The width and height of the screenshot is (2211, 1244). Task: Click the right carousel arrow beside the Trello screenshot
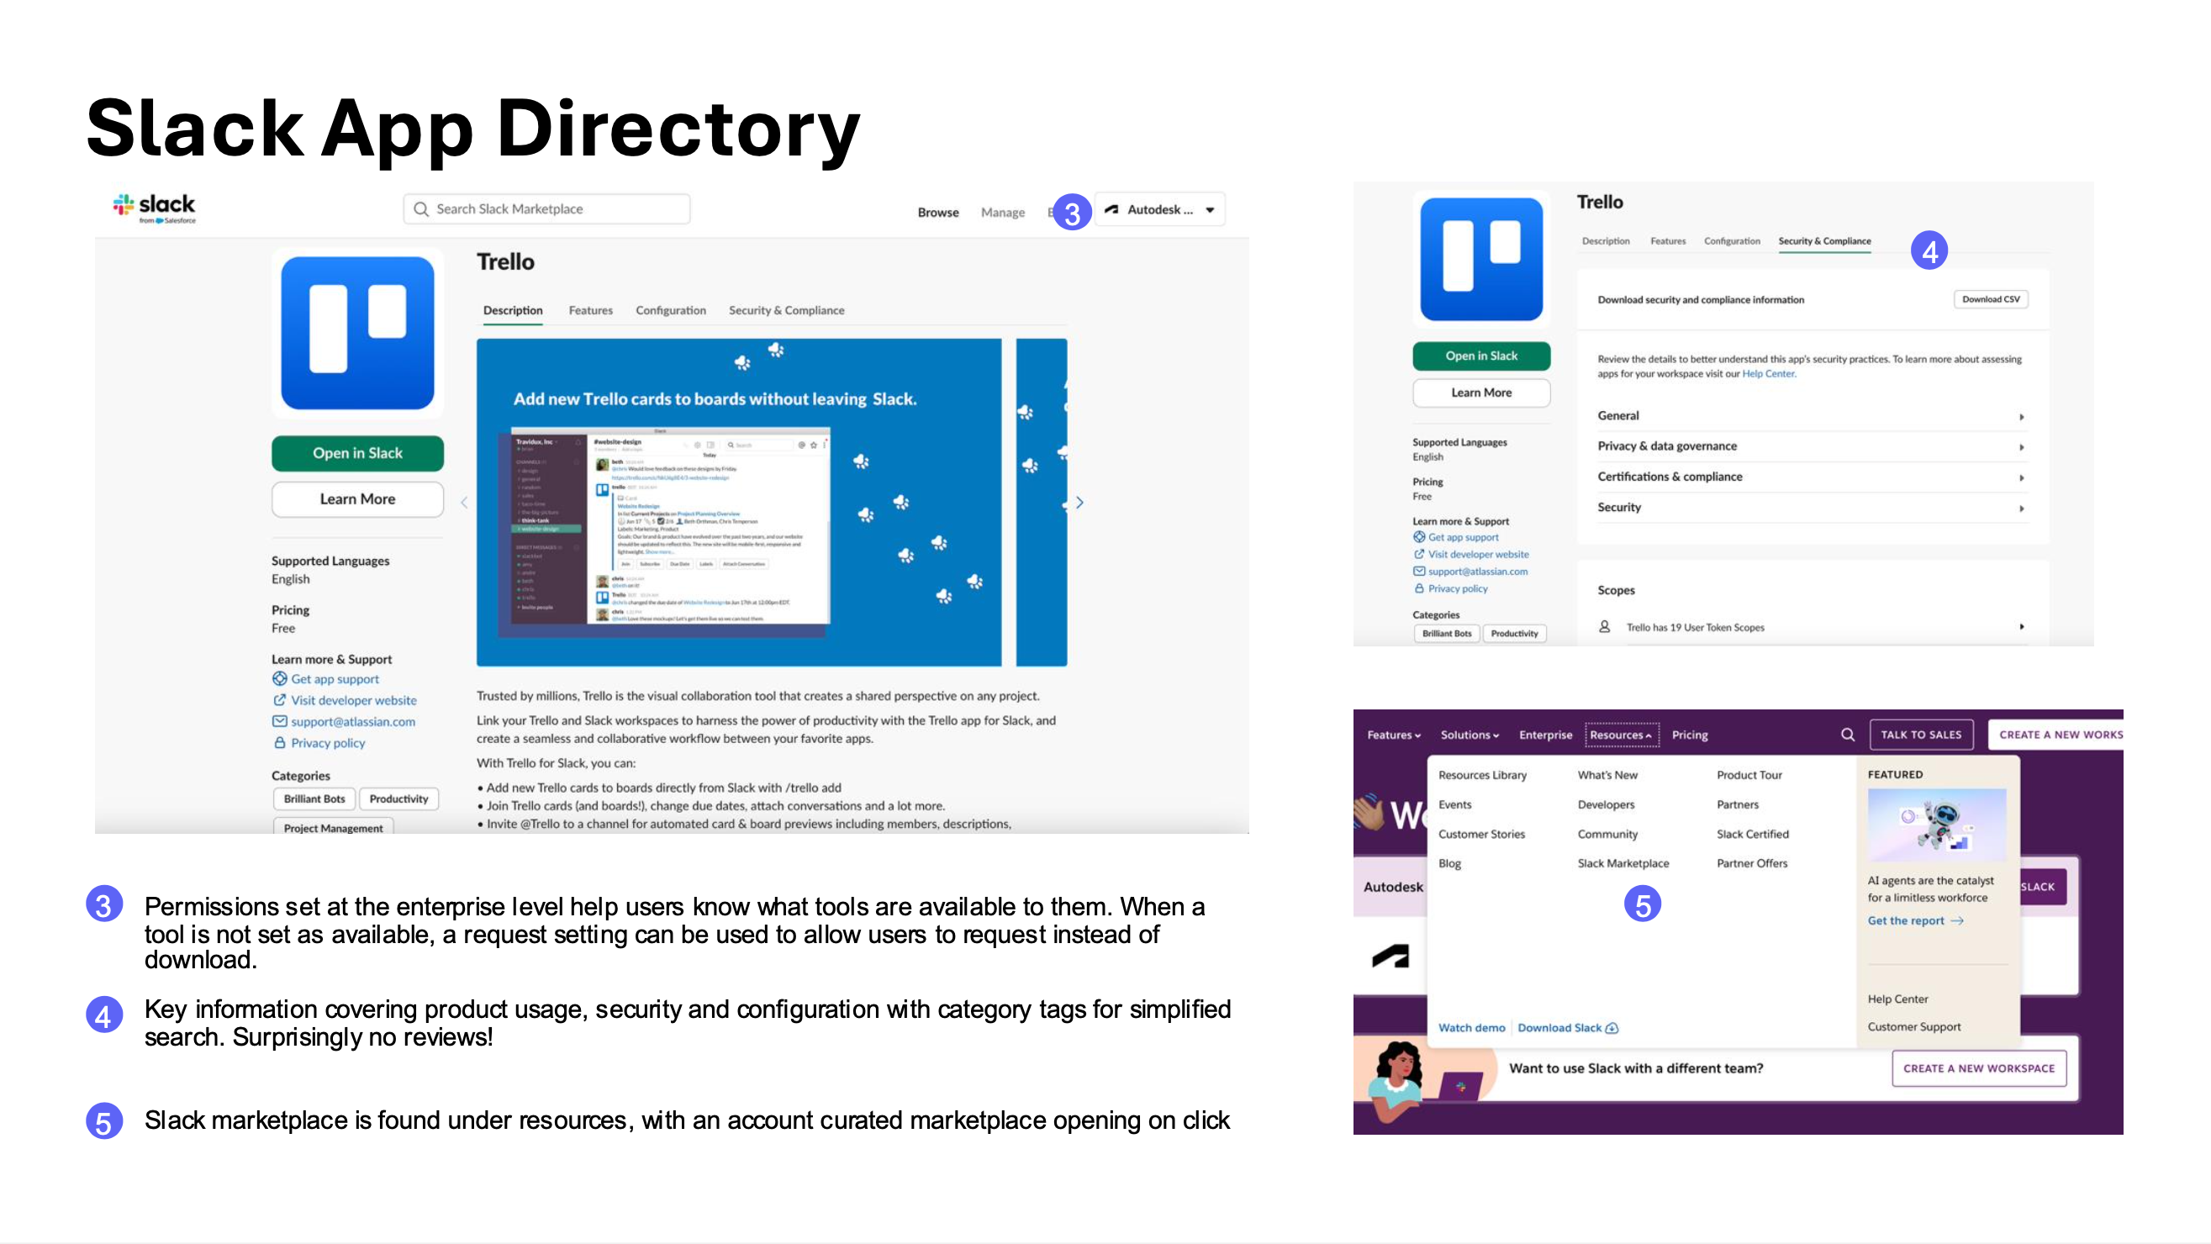1079,503
